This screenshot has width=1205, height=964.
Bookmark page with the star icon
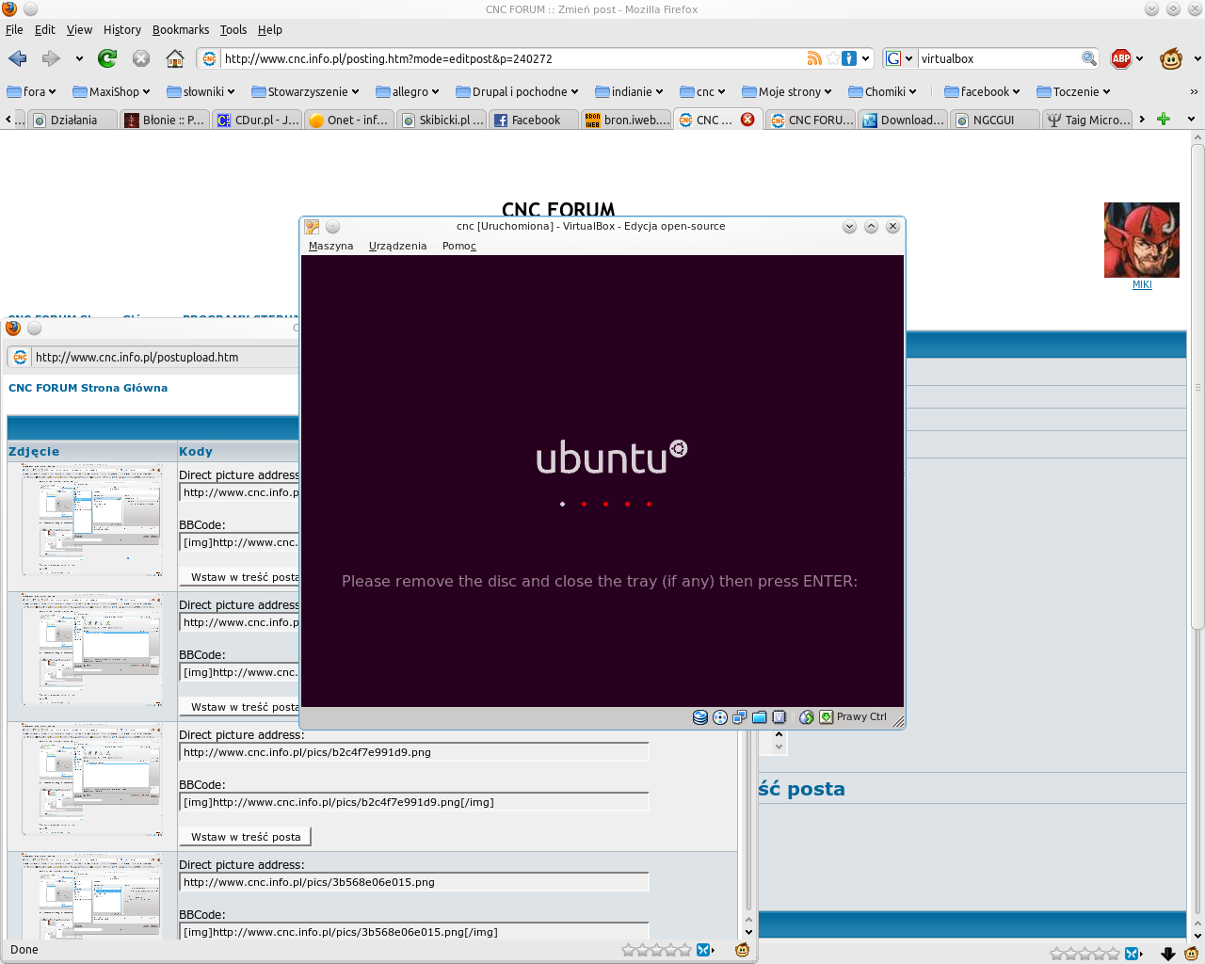(x=832, y=58)
